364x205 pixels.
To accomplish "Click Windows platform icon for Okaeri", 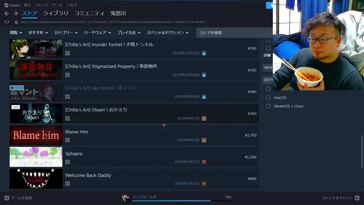I will 67,118.
